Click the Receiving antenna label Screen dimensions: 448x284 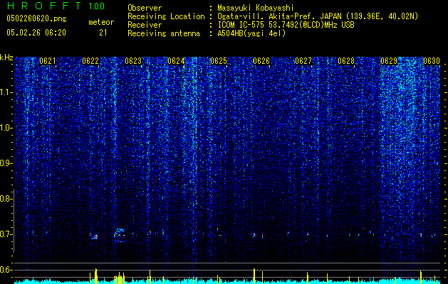click(164, 33)
